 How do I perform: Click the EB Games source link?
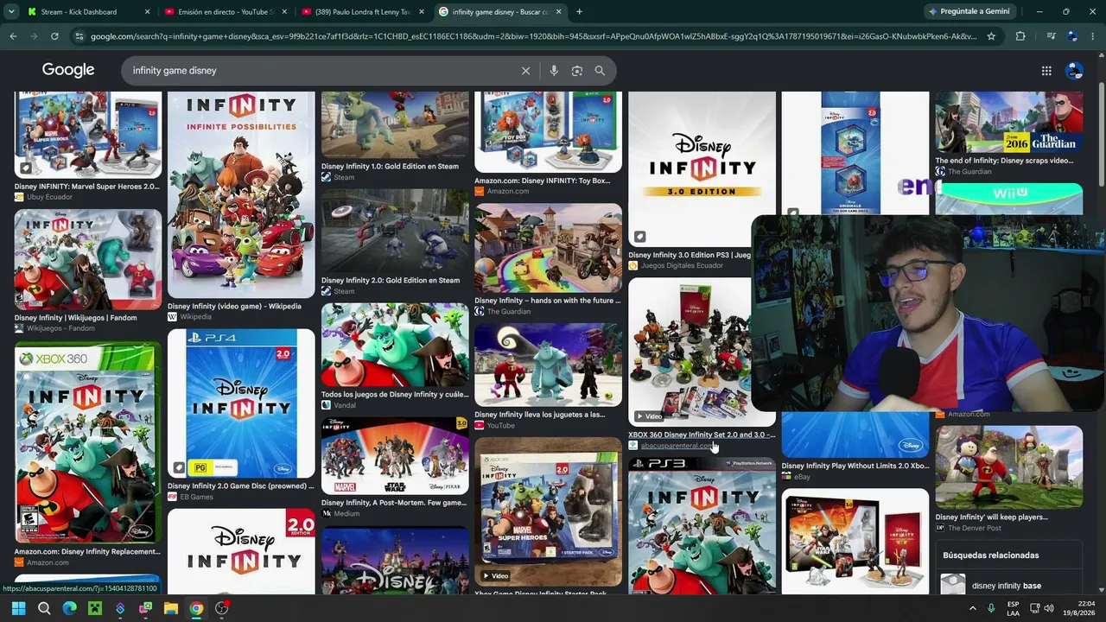coord(196,497)
